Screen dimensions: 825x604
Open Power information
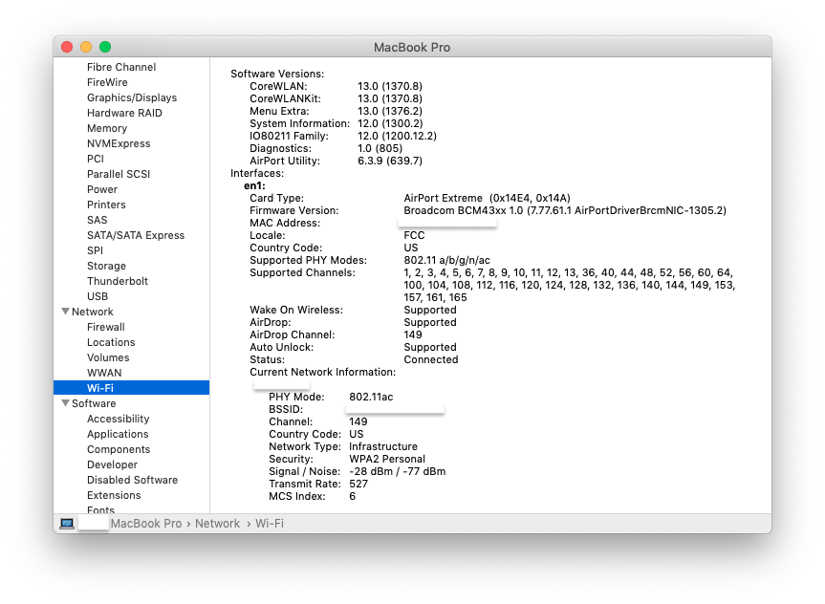coord(102,189)
